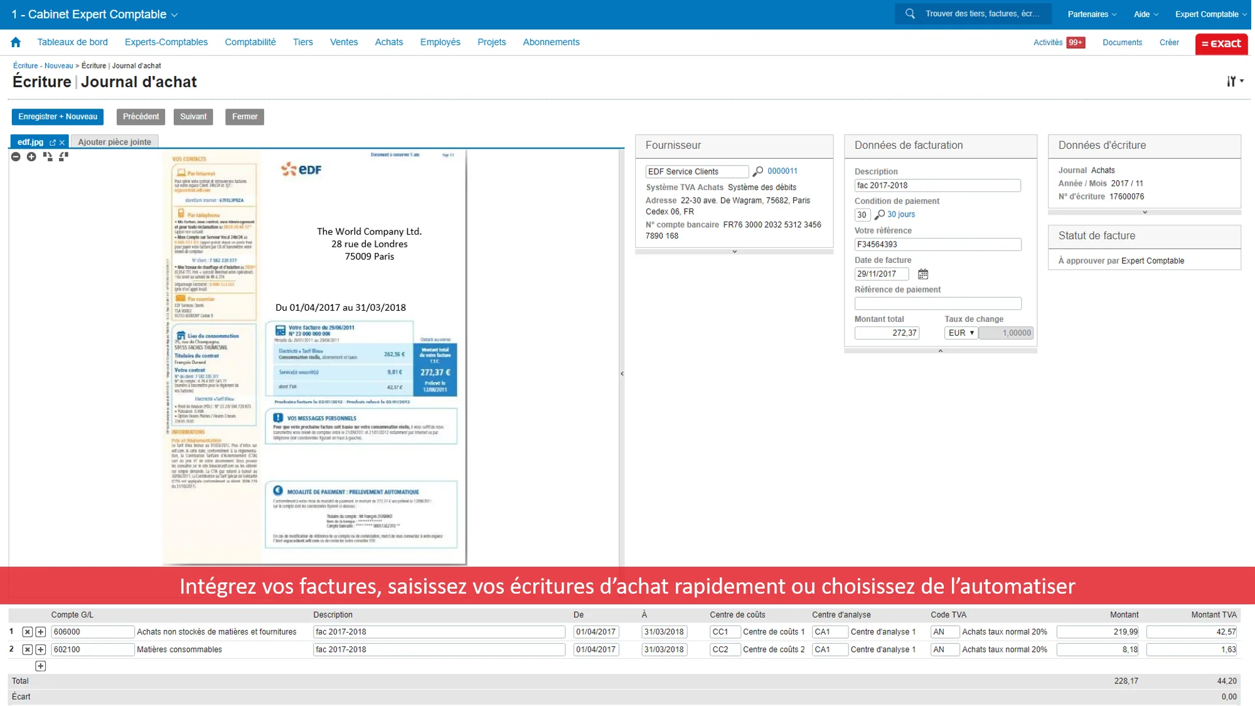The image size is (1255, 706).
Task: Open the Experts-Comptables menu
Action: pos(166,42)
